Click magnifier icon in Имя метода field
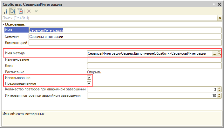224x128 pixels. (219, 53)
